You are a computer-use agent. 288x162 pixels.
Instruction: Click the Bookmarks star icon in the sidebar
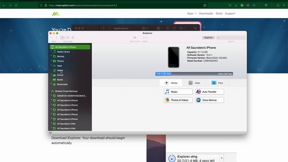54,84
